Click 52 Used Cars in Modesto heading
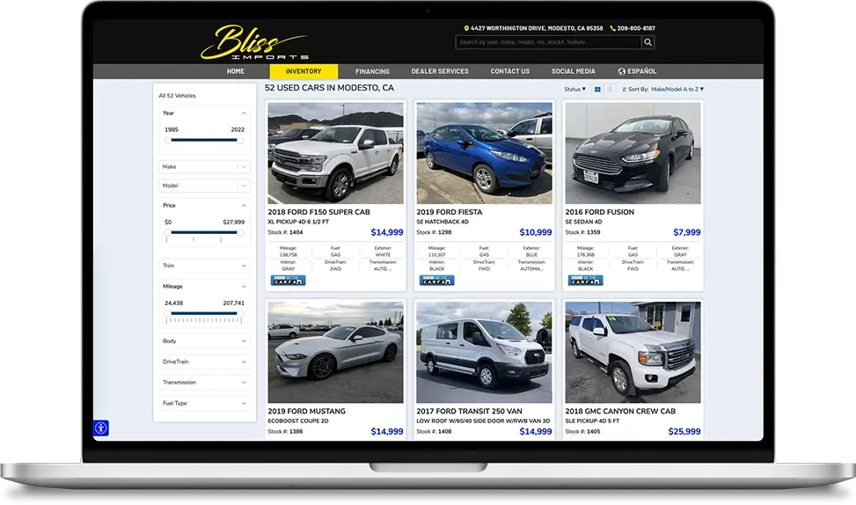The width and height of the screenshot is (856, 505). [329, 88]
